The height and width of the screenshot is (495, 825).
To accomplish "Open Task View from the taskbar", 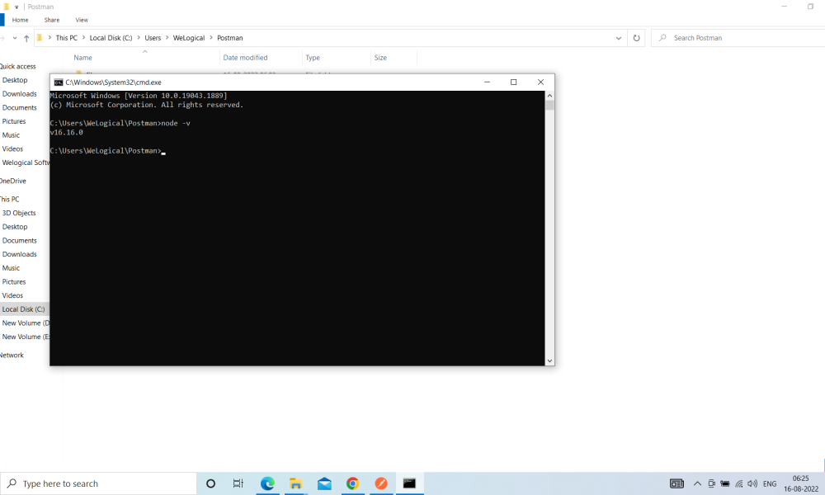I will [238, 483].
